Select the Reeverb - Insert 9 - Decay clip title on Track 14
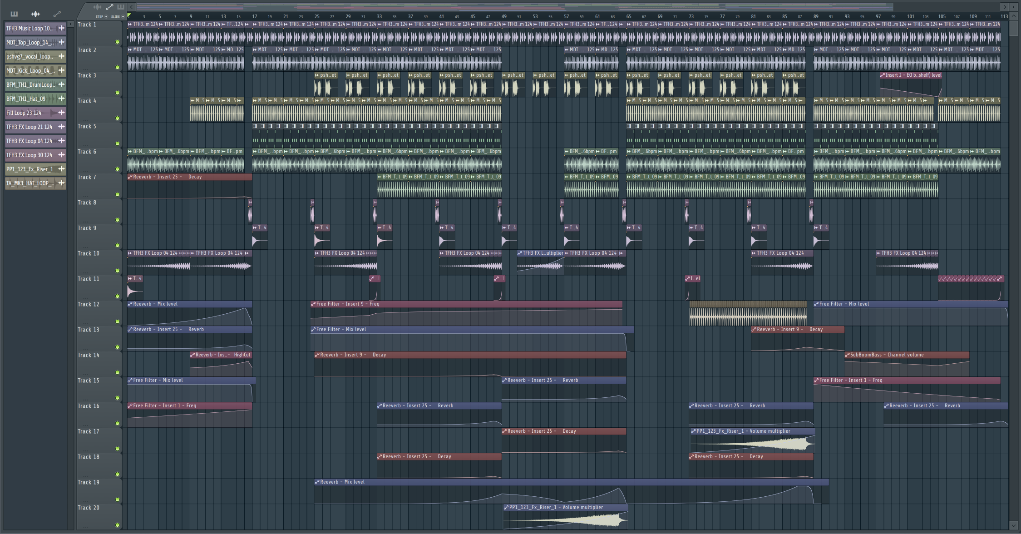1021x534 pixels. pyautogui.click(x=470, y=355)
